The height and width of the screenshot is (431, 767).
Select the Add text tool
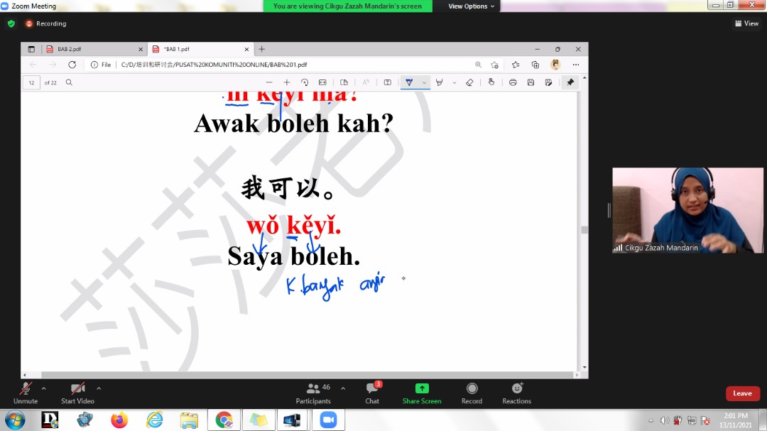388,82
